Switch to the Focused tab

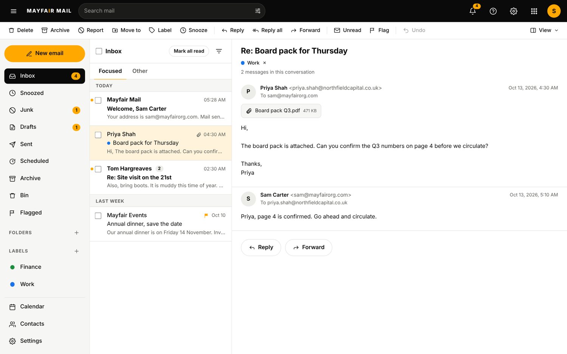pos(110,71)
